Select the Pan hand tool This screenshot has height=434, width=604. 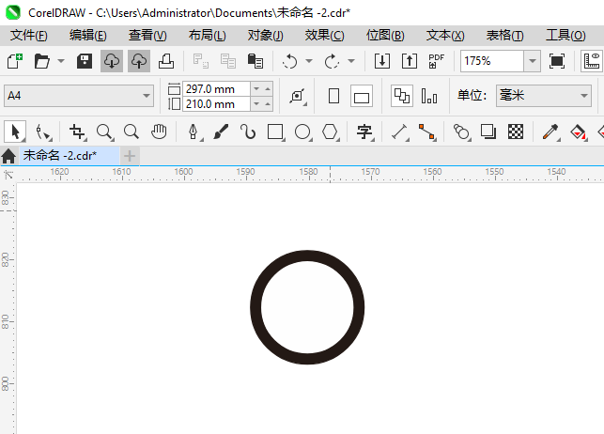coord(159,132)
